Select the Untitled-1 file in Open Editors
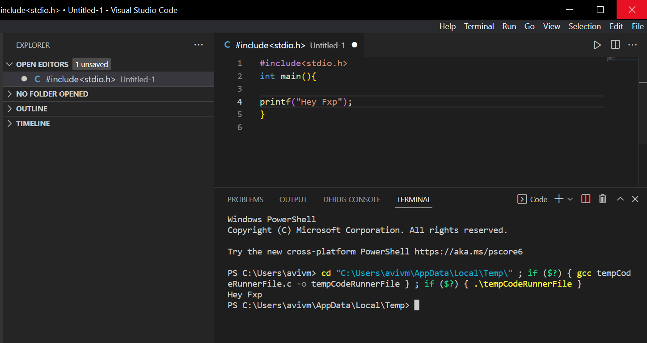Screen dimensions: 647x343 (x=109, y=79)
